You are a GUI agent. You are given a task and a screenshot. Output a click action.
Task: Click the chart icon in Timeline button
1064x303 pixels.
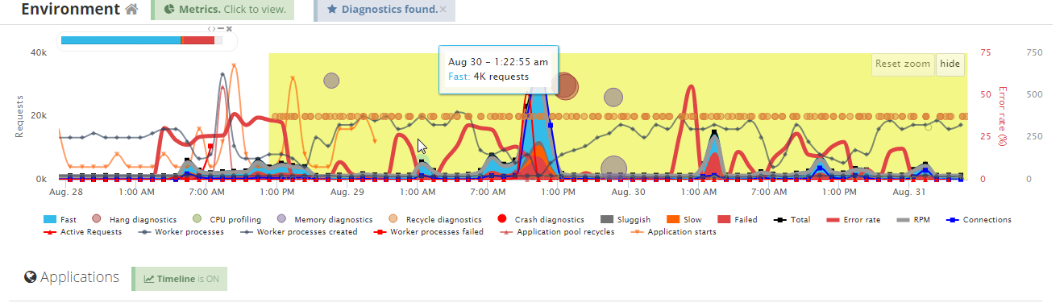148,279
